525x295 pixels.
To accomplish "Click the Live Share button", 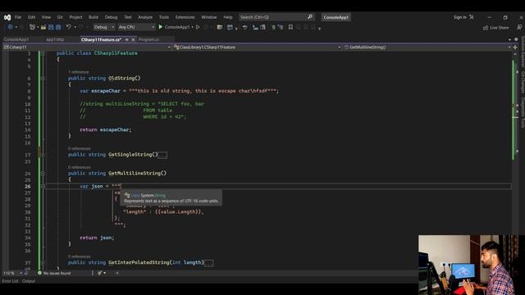I will [x=495, y=28].
